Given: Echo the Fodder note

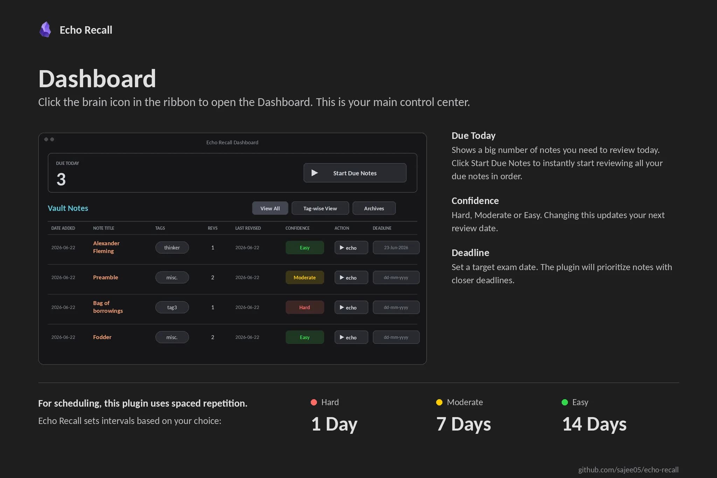Looking at the screenshot, I should pos(351,337).
